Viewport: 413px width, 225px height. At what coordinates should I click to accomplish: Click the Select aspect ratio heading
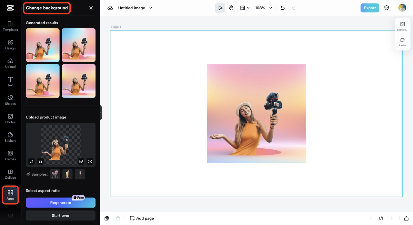click(43, 191)
